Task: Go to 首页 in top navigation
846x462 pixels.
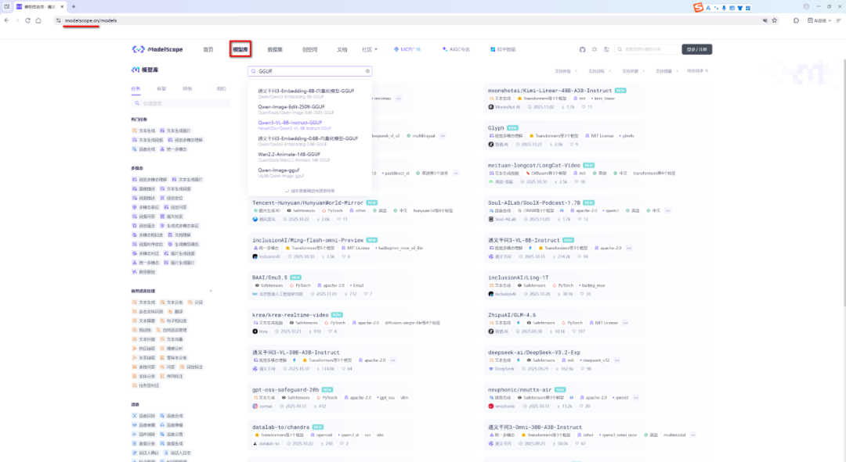Action: (x=208, y=49)
